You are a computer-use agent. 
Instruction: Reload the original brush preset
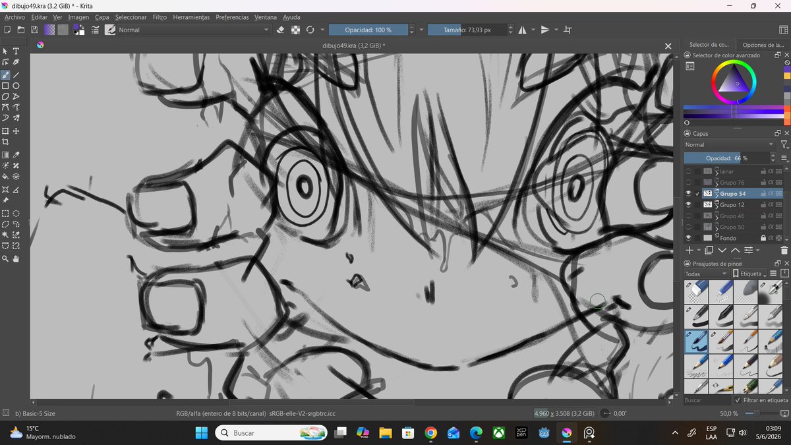310,30
